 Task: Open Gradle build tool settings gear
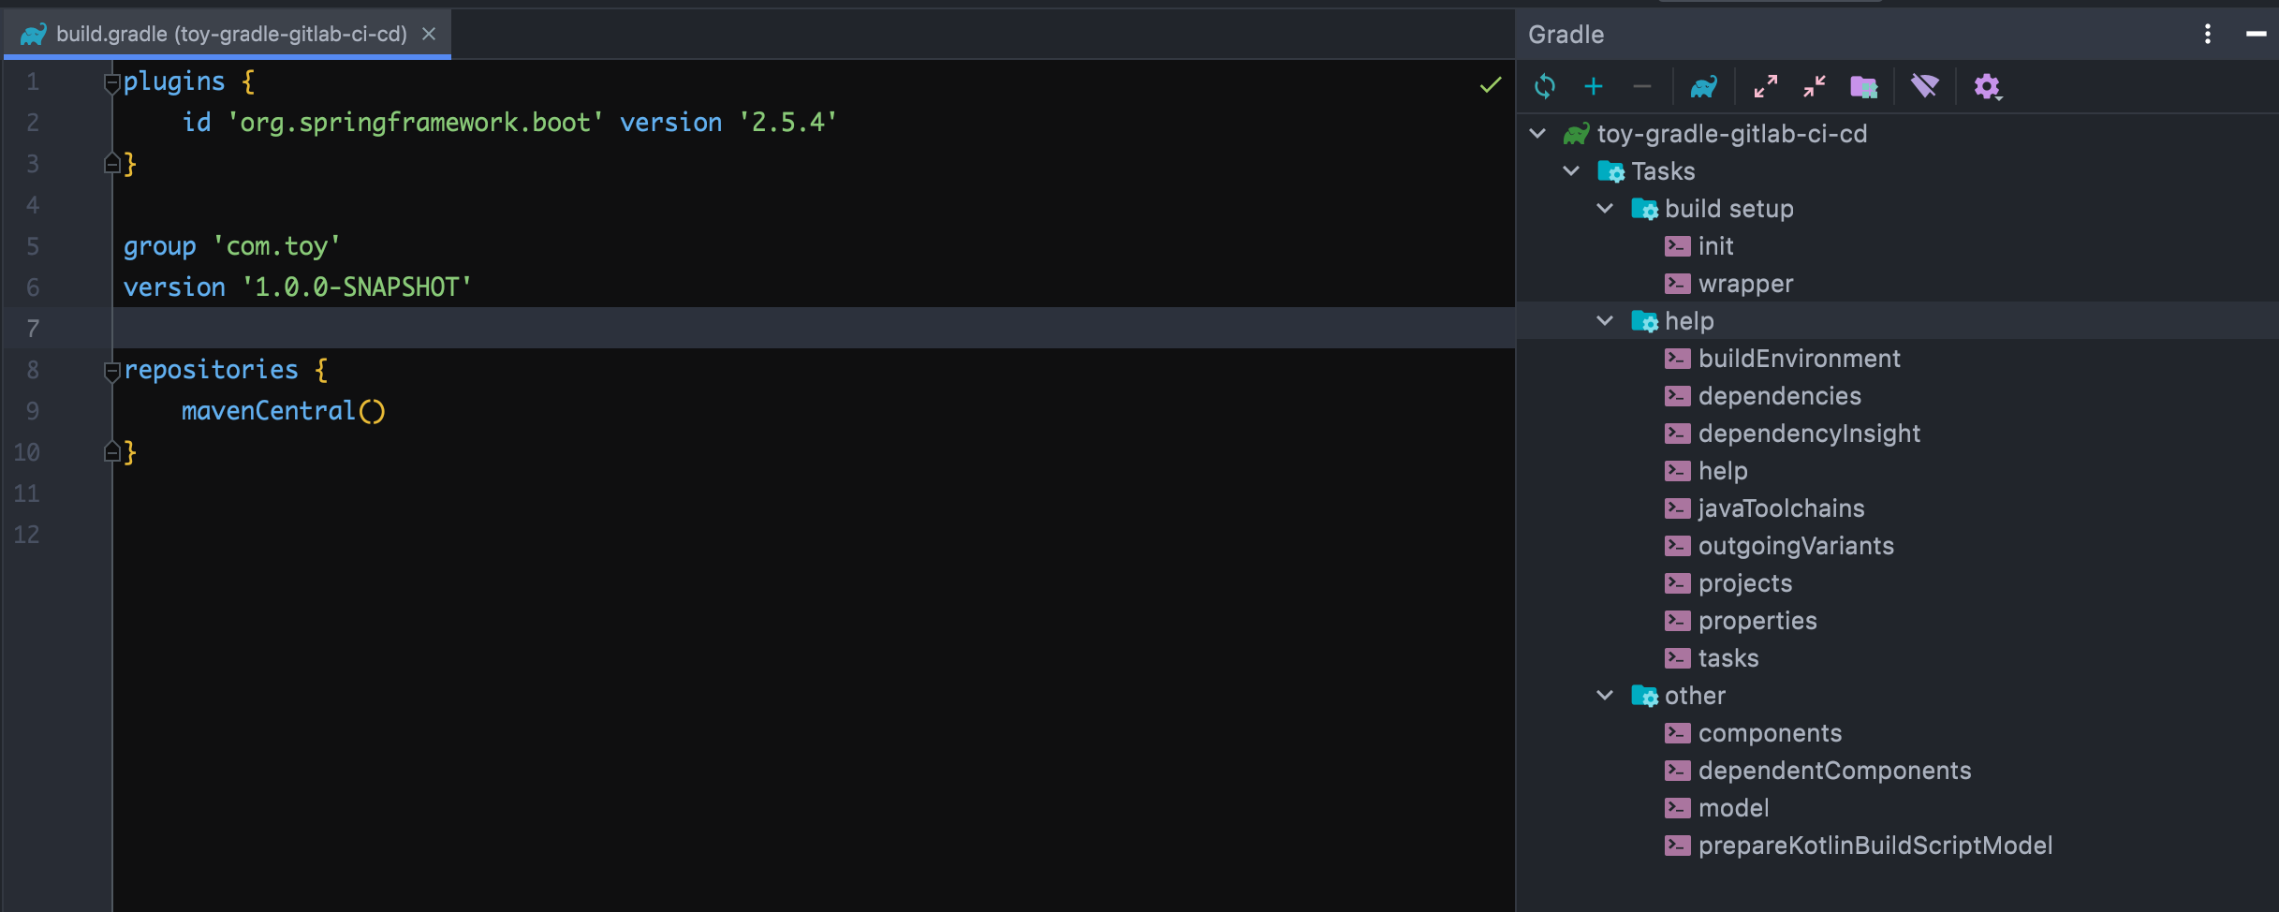pos(1987,87)
